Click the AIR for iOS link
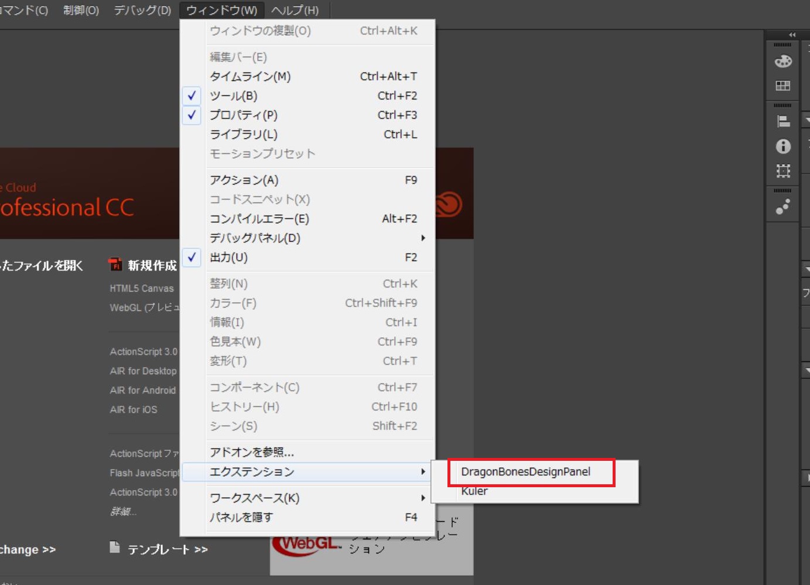The image size is (810, 585). (x=134, y=409)
